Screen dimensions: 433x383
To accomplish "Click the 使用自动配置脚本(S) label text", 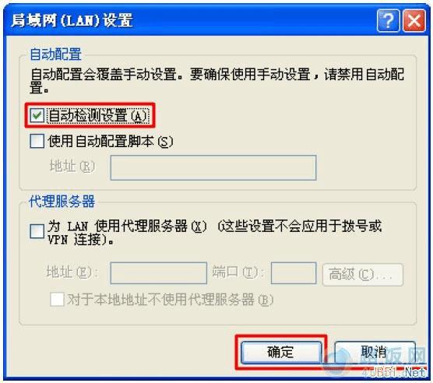I will 111,141.
